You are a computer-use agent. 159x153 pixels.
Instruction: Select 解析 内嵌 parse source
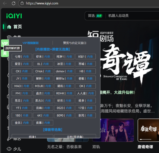click(43, 78)
